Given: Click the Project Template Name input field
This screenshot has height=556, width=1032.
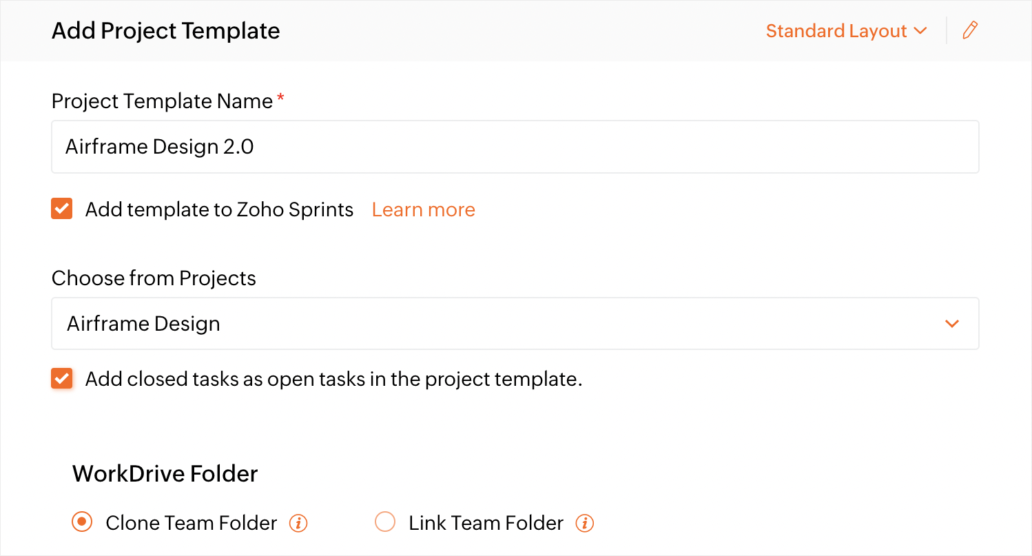Looking at the screenshot, I should pyautogui.click(x=515, y=147).
